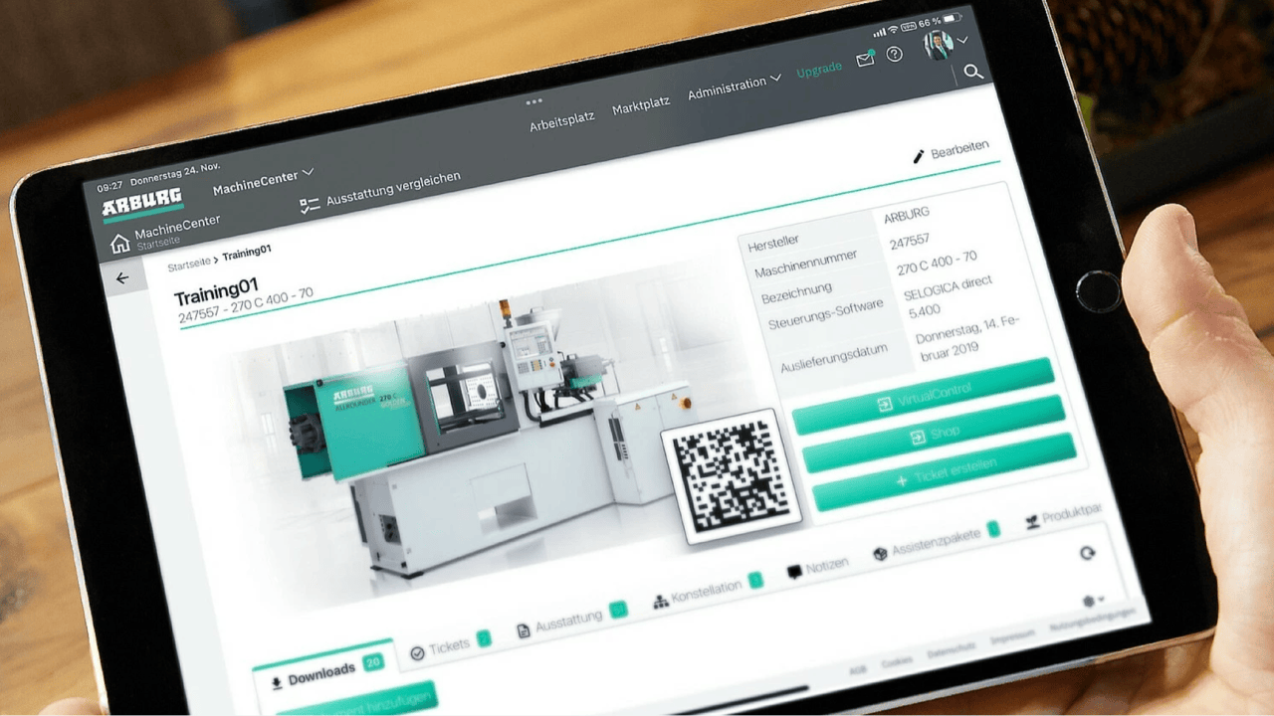1274x716 pixels.
Task: Tap the VPN status indicator
Action: coord(907,25)
